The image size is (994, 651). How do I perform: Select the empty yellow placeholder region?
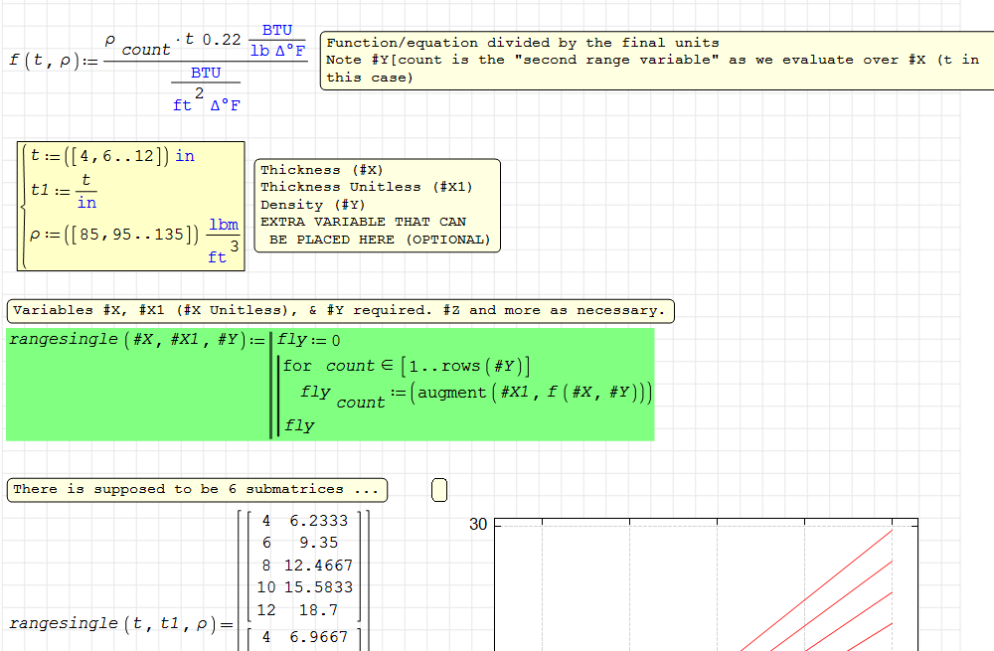point(438,489)
